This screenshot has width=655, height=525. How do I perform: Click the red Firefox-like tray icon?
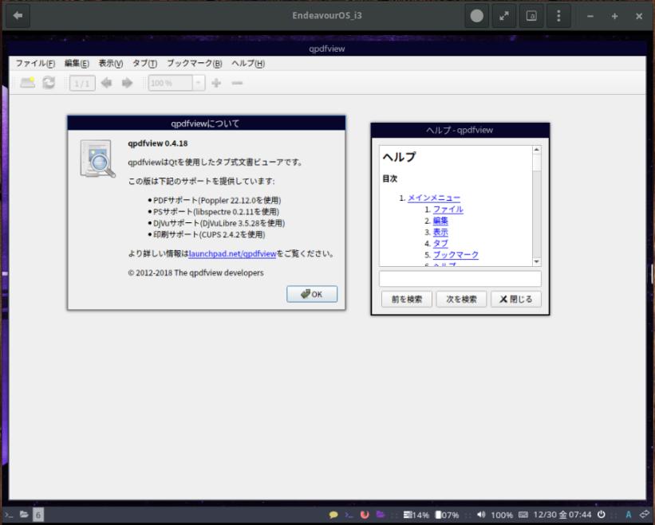click(365, 515)
